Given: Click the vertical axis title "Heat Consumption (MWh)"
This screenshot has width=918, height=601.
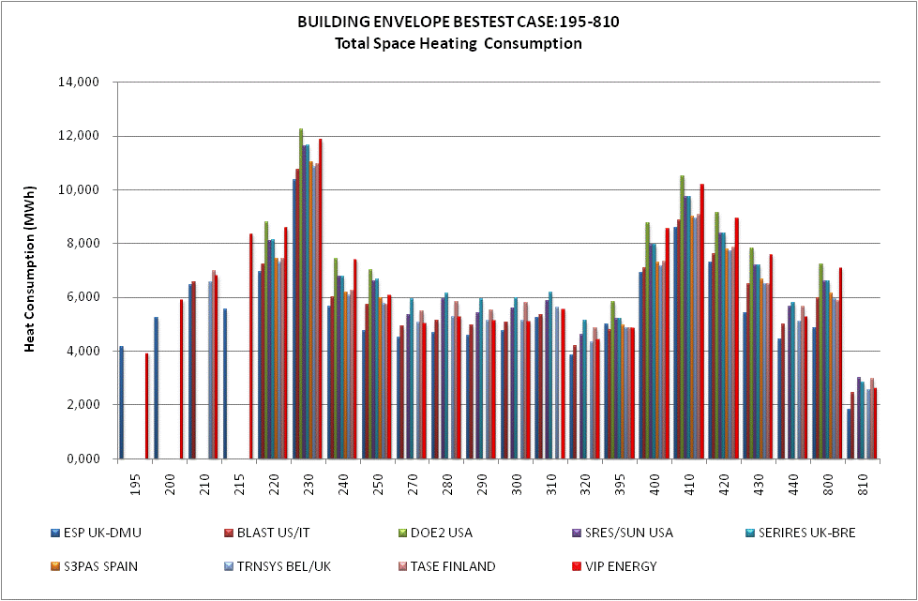Looking at the screenshot, I should pyautogui.click(x=30, y=269).
